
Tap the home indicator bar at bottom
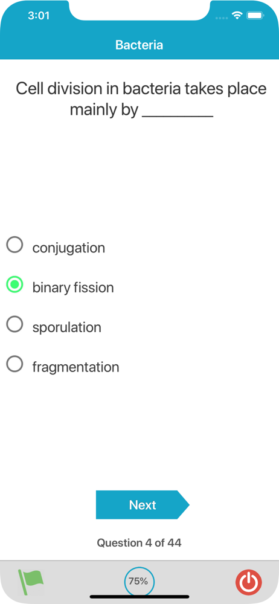[139, 597]
